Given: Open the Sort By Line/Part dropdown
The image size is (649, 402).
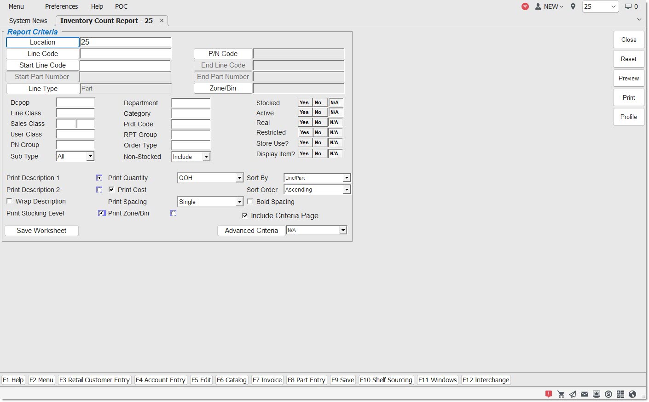Looking at the screenshot, I should click(x=346, y=178).
